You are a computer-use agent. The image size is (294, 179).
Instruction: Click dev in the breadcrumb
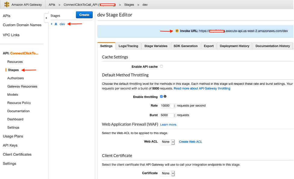pyautogui.click(x=145, y=5)
